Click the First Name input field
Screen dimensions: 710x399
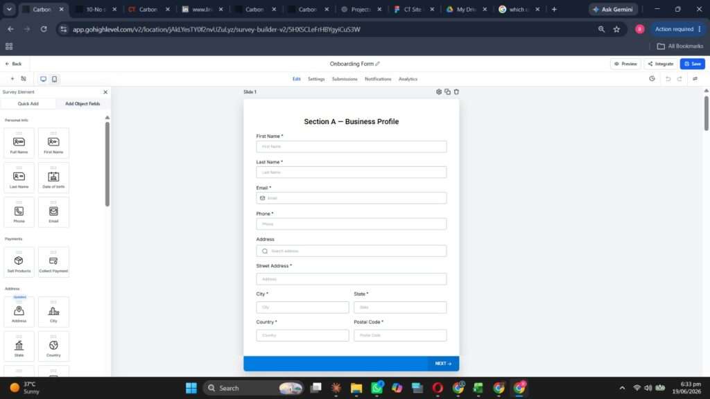tap(352, 147)
